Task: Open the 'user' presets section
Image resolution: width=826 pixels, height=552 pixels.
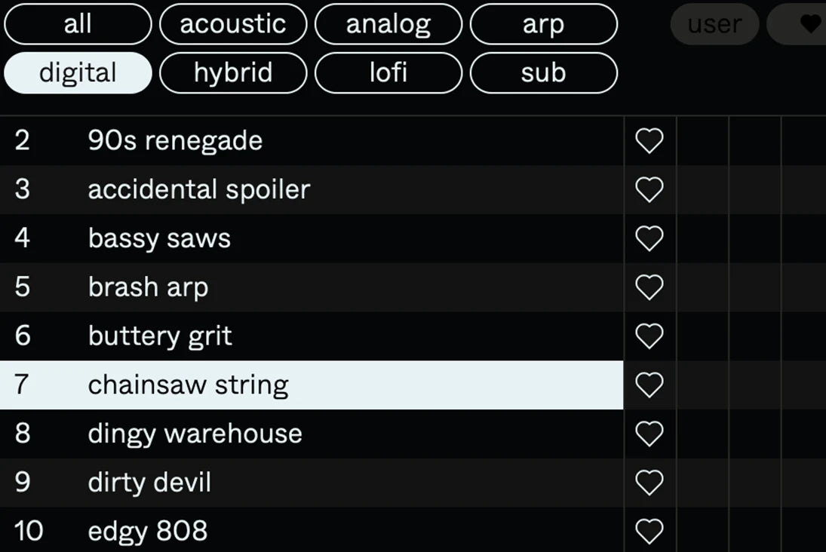Action: tap(714, 24)
